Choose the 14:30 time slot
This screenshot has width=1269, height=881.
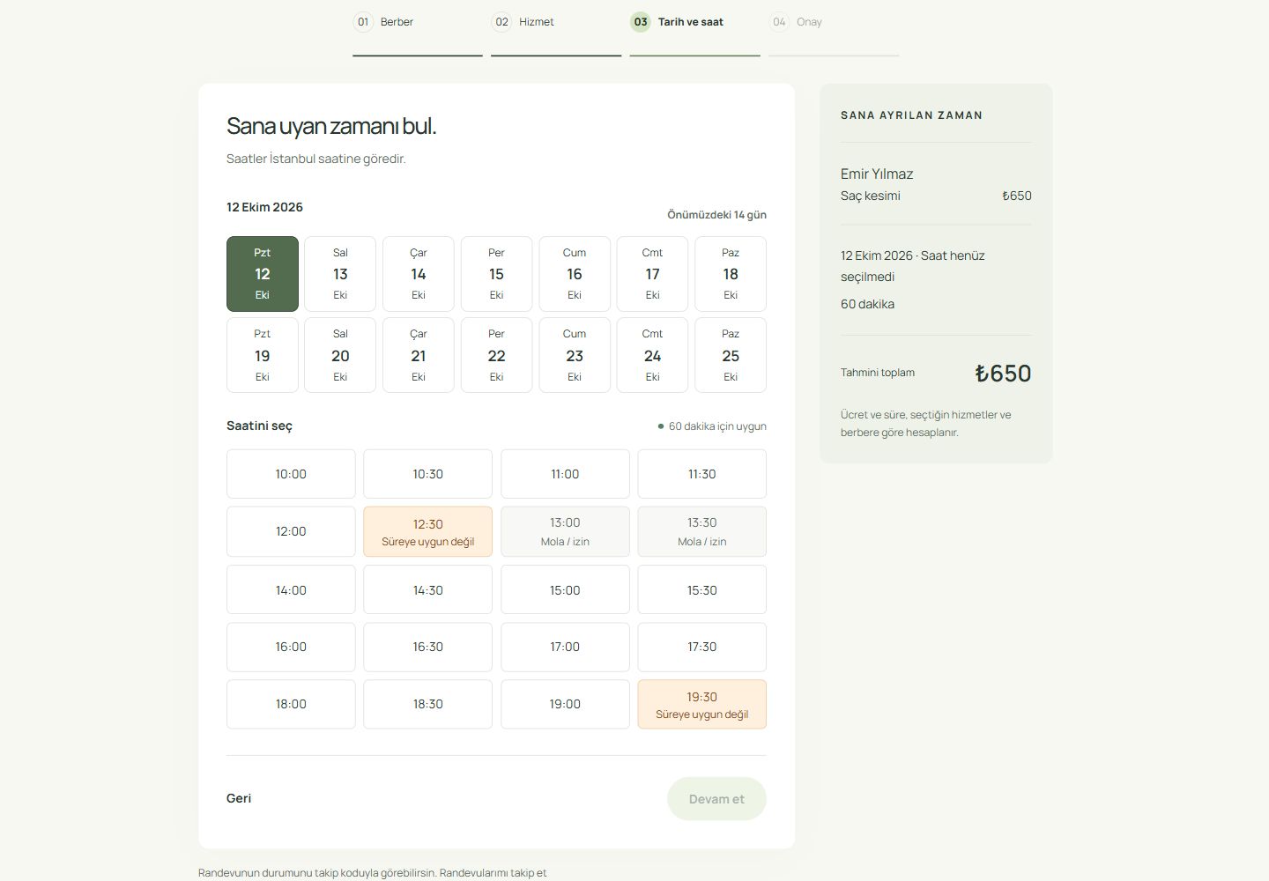(x=427, y=589)
